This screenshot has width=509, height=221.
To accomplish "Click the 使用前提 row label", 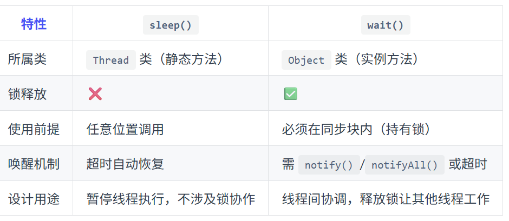I will [34, 129].
